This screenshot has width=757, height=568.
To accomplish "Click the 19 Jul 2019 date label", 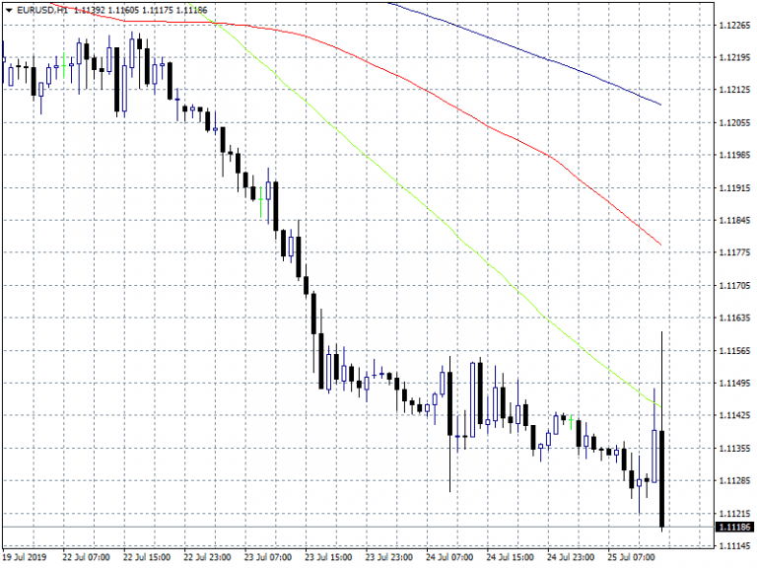I will [x=27, y=556].
